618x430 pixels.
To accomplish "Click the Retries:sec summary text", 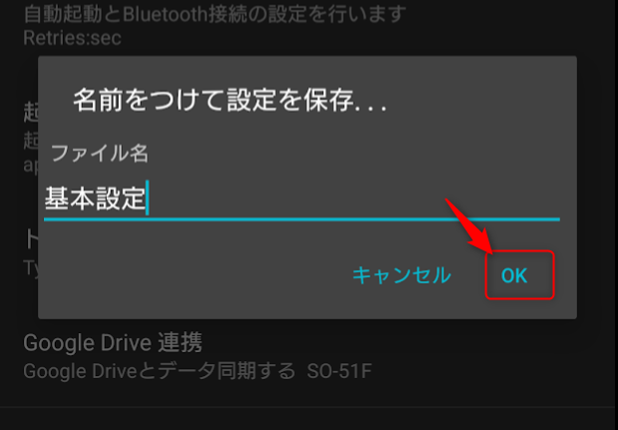I will (72, 38).
